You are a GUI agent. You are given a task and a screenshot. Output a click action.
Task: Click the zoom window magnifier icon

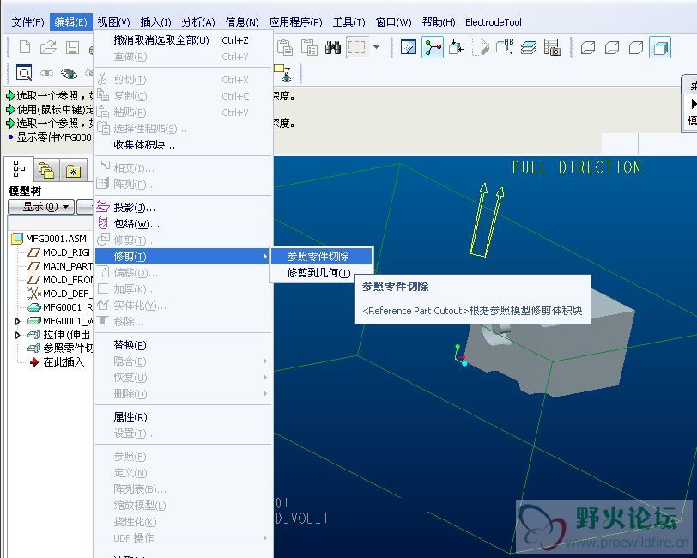point(24,72)
